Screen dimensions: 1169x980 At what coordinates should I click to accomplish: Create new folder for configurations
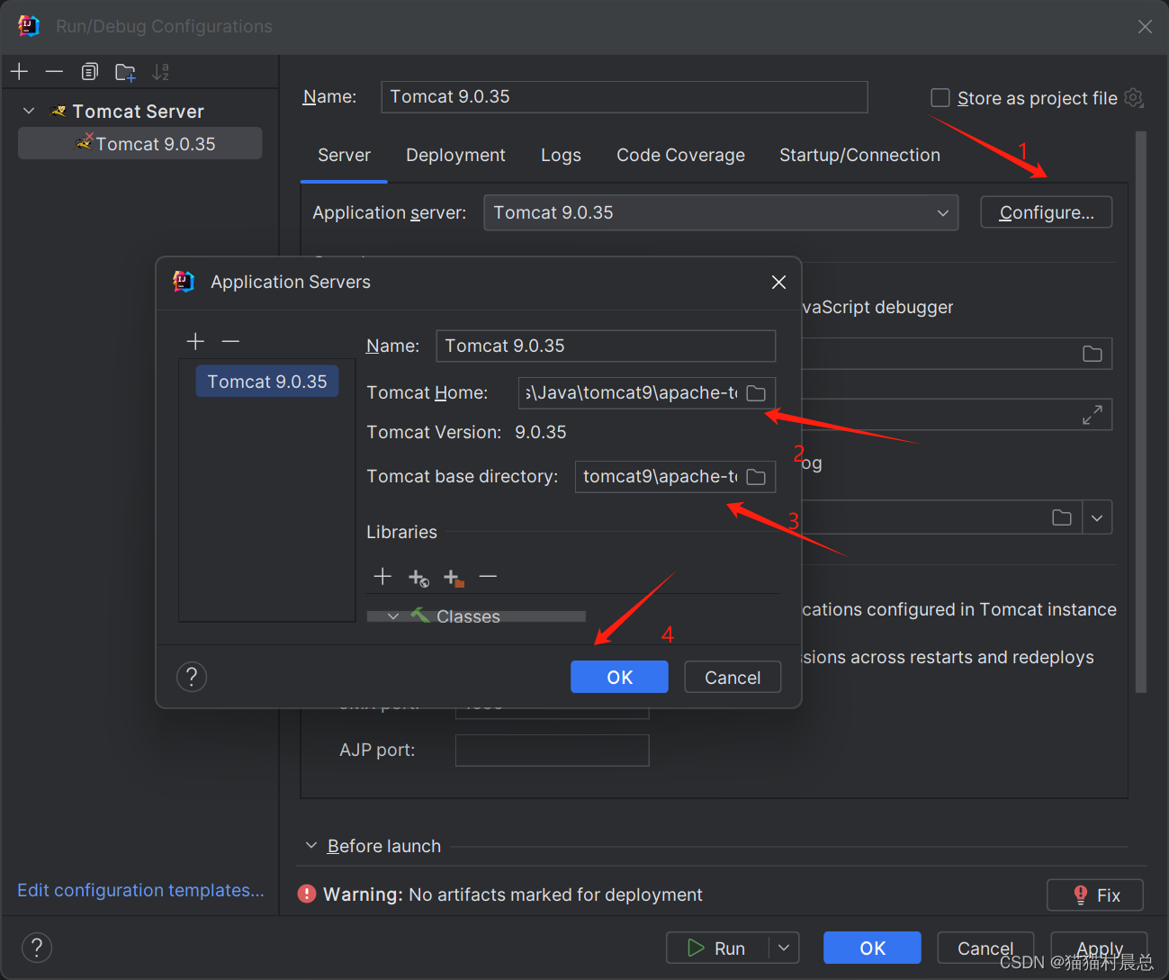(x=125, y=71)
